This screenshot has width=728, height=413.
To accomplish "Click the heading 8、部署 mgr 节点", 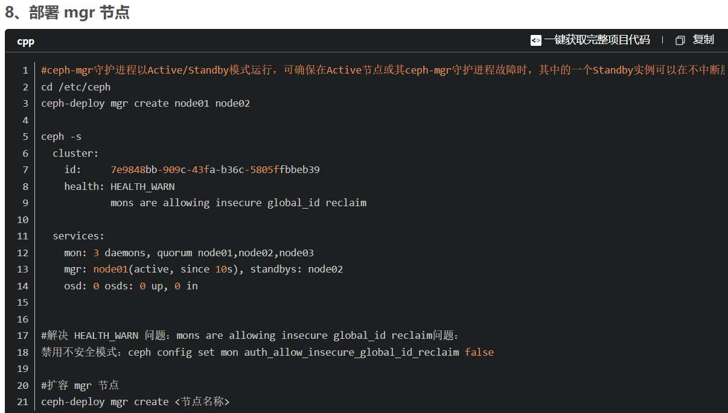I will tap(68, 12).
